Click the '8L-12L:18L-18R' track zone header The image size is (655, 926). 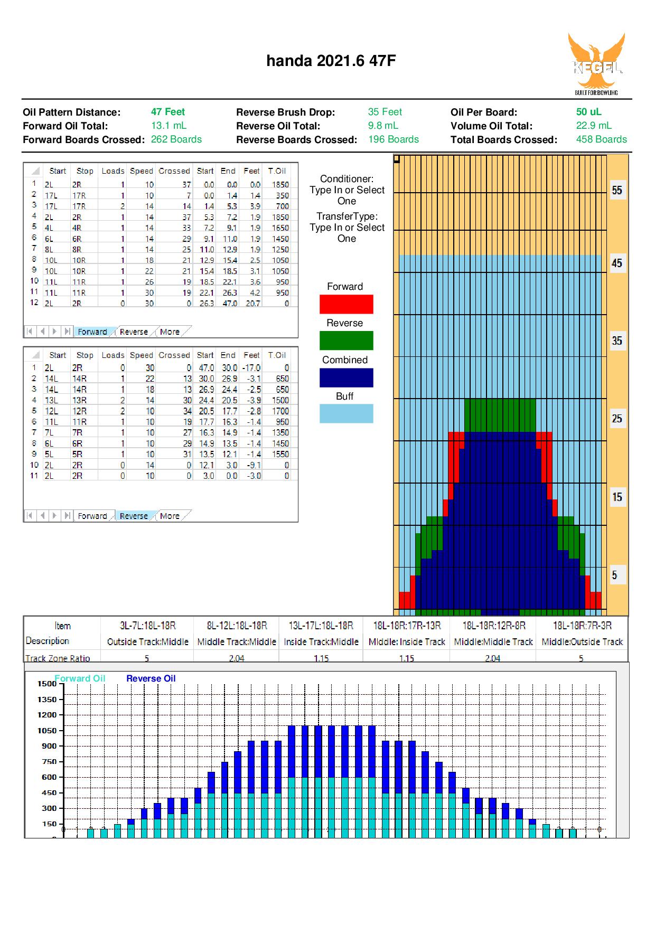[237, 626]
